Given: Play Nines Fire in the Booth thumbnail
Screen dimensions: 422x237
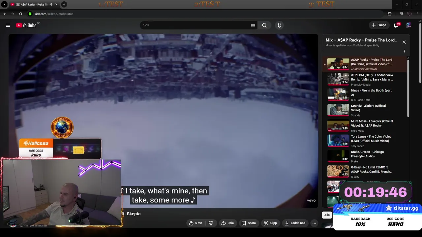Looking at the screenshot, I should pos(338,94).
